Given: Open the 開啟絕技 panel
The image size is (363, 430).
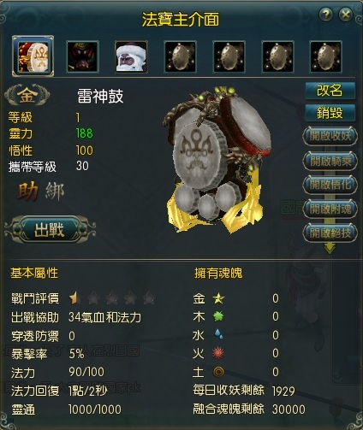Looking at the screenshot, I should click(x=330, y=233).
